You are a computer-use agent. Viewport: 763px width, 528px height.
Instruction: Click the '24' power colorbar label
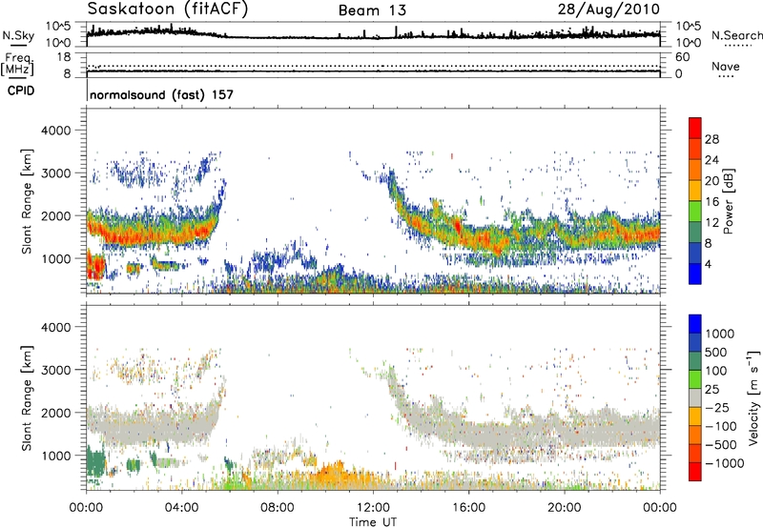click(x=711, y=160)
